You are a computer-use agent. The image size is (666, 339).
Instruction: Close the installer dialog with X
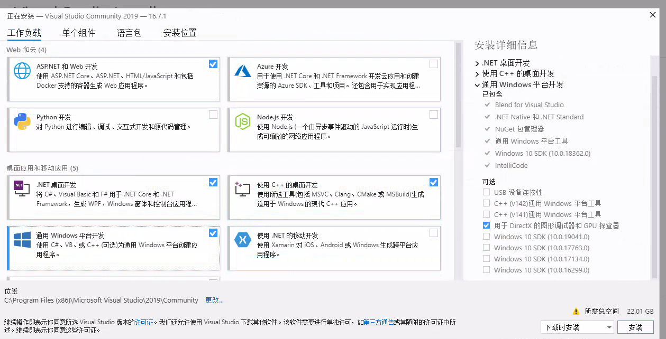pos(653,15)
